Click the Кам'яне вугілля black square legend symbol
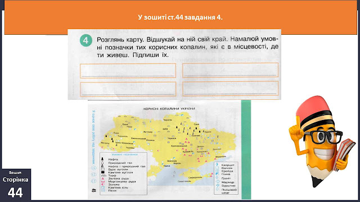The width and height of the screenshot is (360, 202). (102, 172)
